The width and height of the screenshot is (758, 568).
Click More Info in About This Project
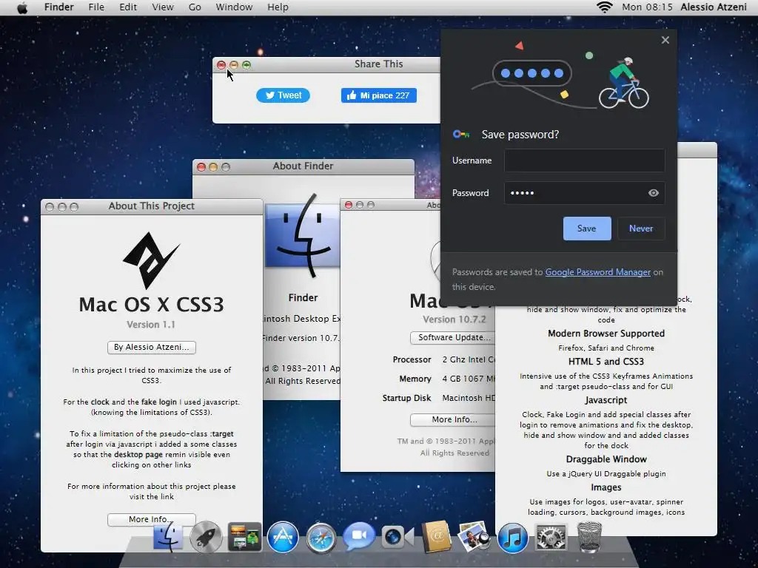click(x=151, y=519)
